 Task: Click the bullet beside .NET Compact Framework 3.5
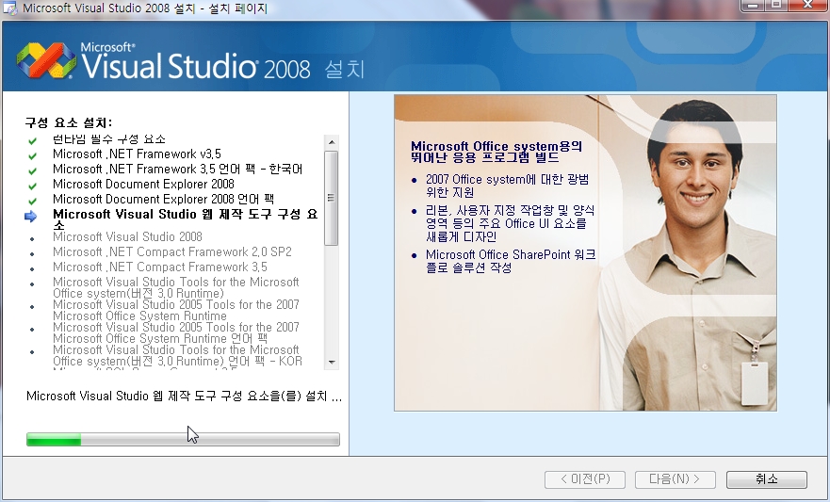(32, 268)
